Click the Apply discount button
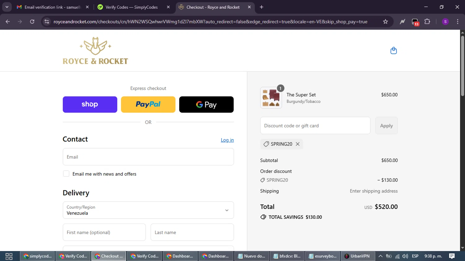Viewport: 465px width, 261px height. [386, 125]
